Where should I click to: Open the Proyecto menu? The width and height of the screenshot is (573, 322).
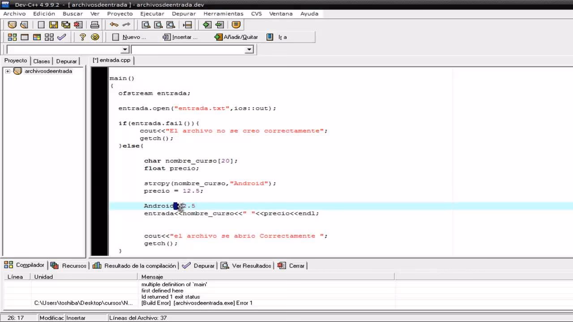(120, 14)
